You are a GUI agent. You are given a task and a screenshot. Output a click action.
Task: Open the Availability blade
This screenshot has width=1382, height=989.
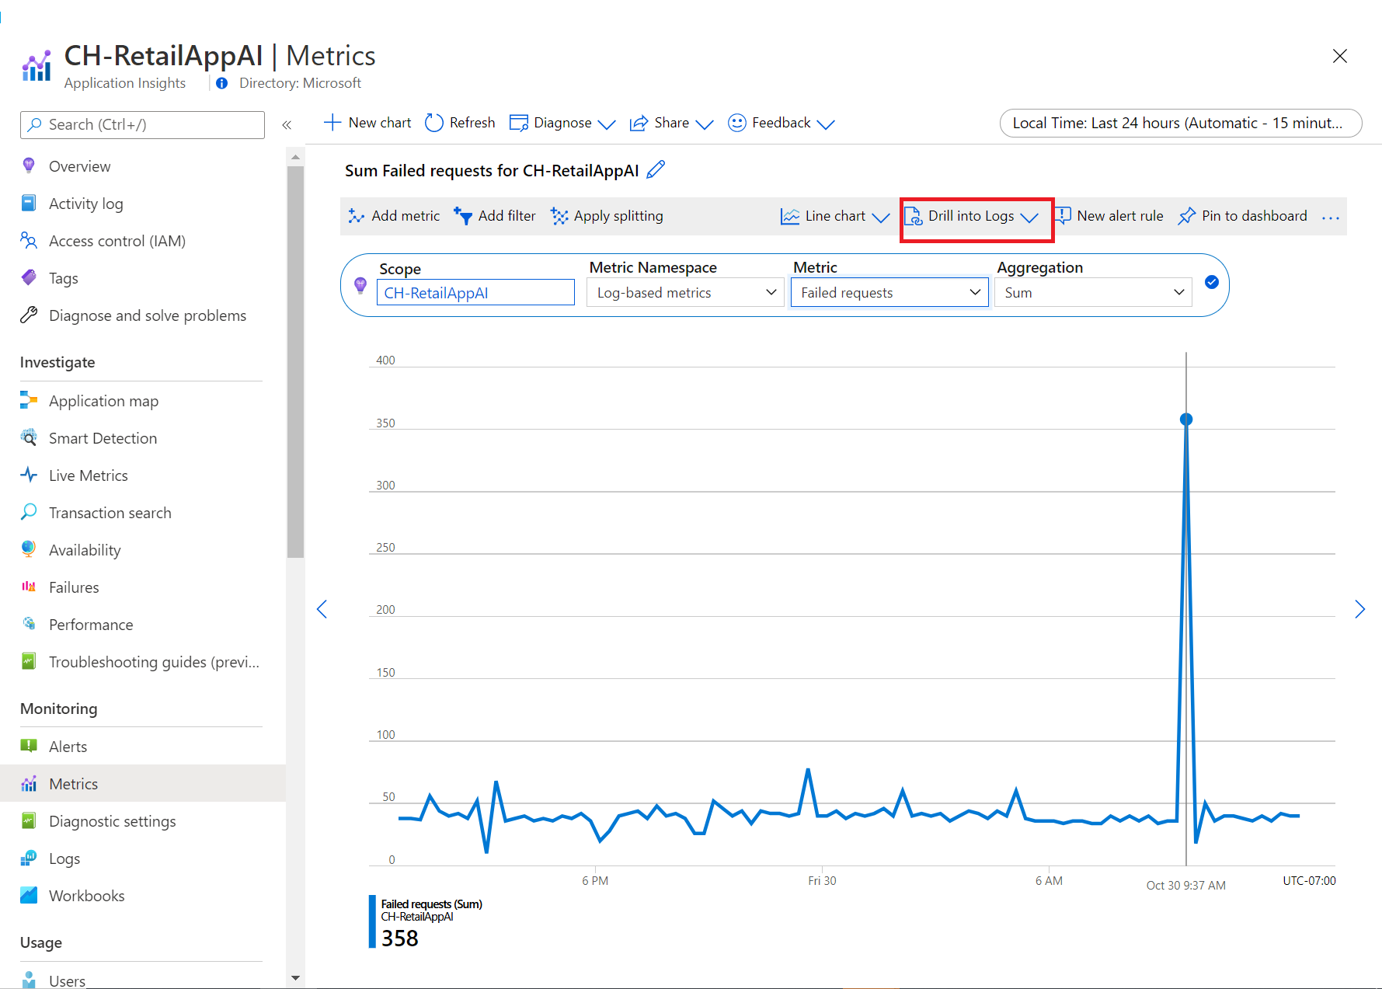(84, 549)
